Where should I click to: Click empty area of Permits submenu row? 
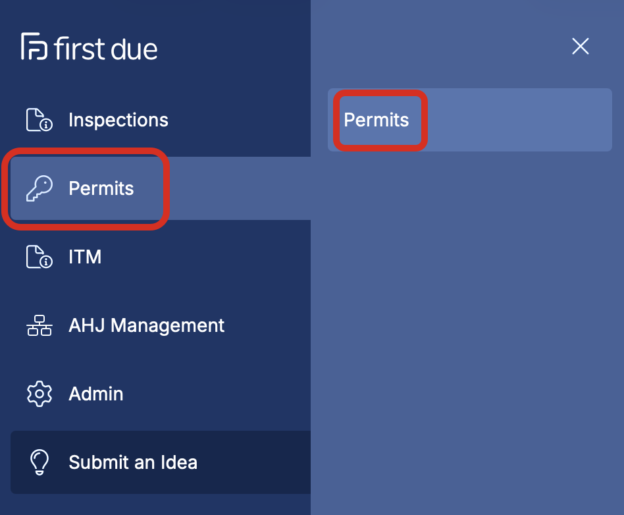pos(517,120)
